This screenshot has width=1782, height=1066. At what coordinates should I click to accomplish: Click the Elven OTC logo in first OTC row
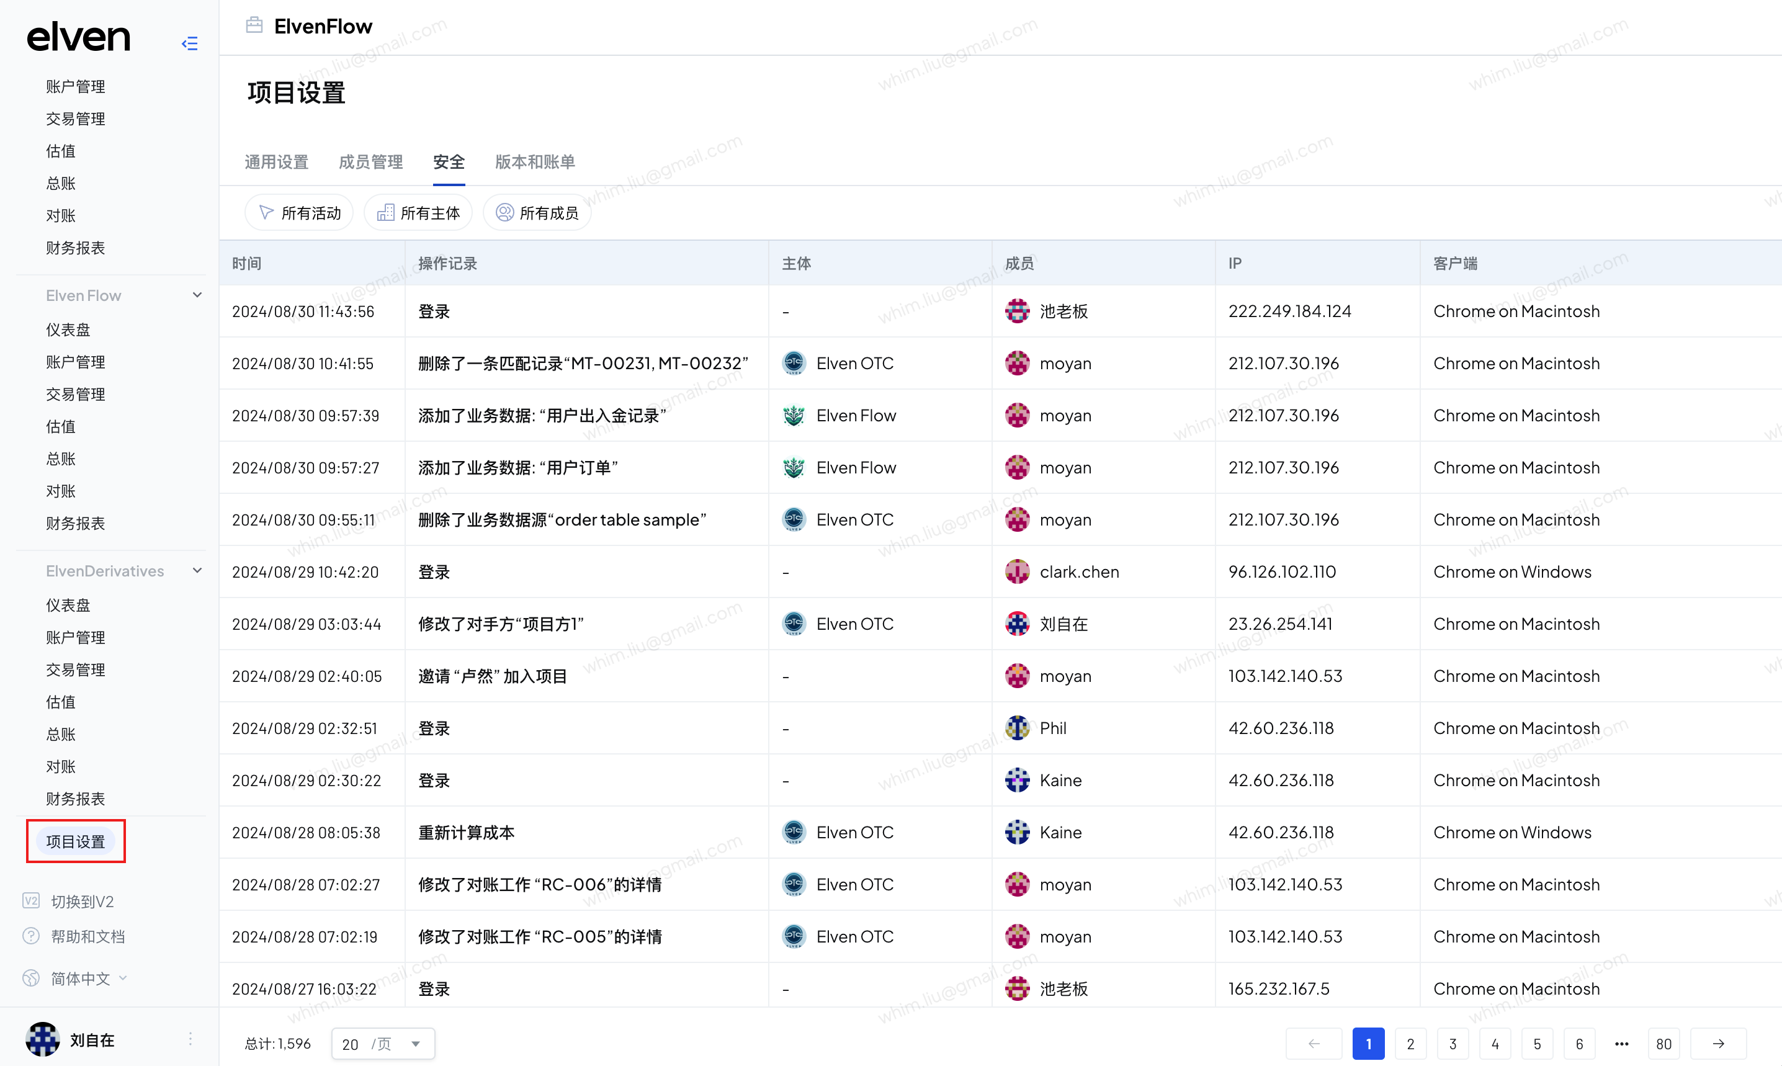(794, 364)
